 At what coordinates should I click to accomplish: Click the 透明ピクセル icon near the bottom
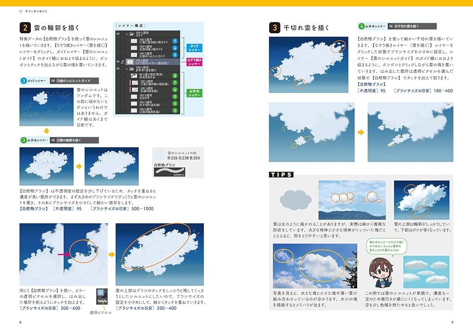[102, 296]
